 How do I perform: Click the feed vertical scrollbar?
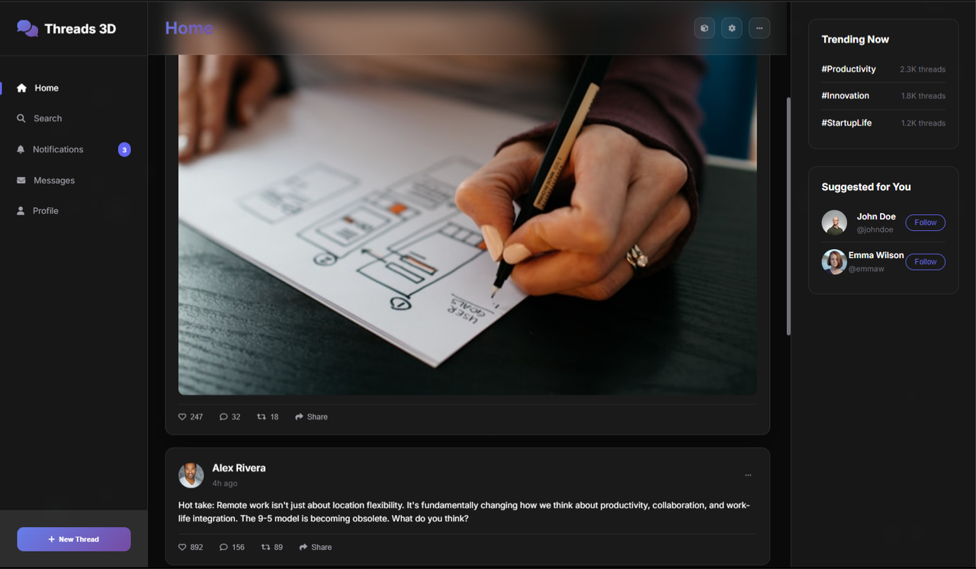(x=788, y=217)
